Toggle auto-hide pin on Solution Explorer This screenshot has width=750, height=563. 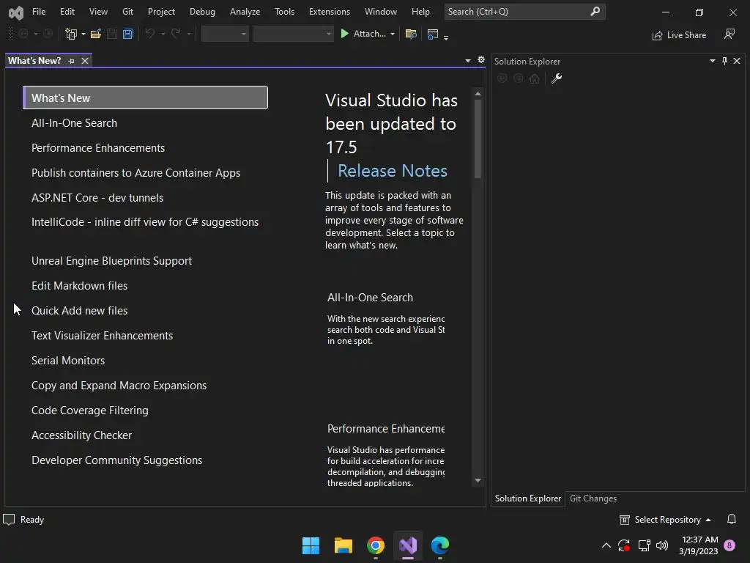tap(724, 61)
